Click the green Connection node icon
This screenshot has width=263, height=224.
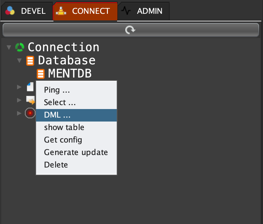[x=20, y=48]
